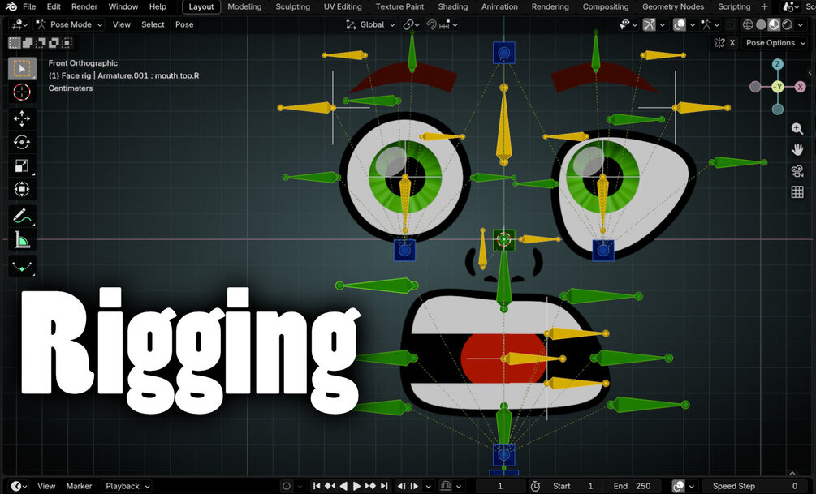Switch to solid shading mode
The height and width of the screenshot is (494, 816).
pyautogui.click(x=761, y=24)
